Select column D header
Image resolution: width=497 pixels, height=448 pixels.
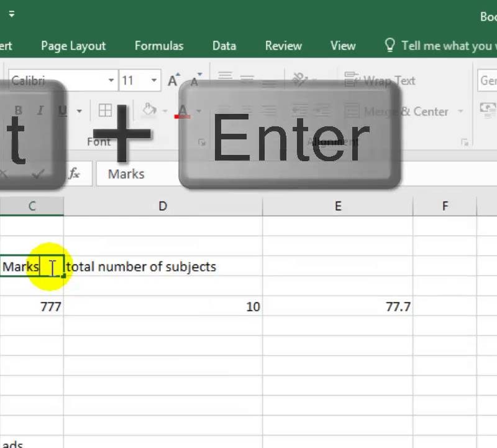tap(163, 206)
